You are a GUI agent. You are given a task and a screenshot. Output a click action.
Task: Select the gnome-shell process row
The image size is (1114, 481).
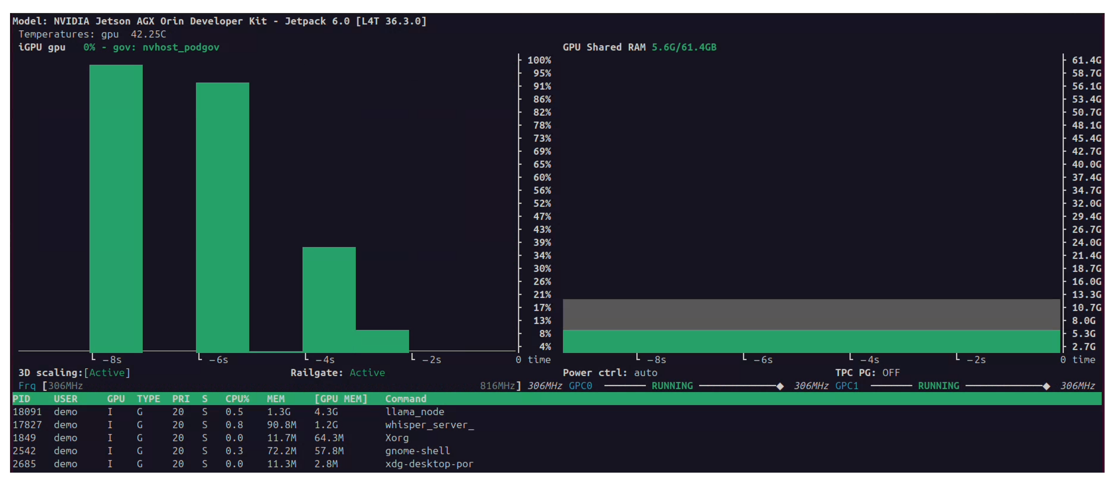coord(417,450)
